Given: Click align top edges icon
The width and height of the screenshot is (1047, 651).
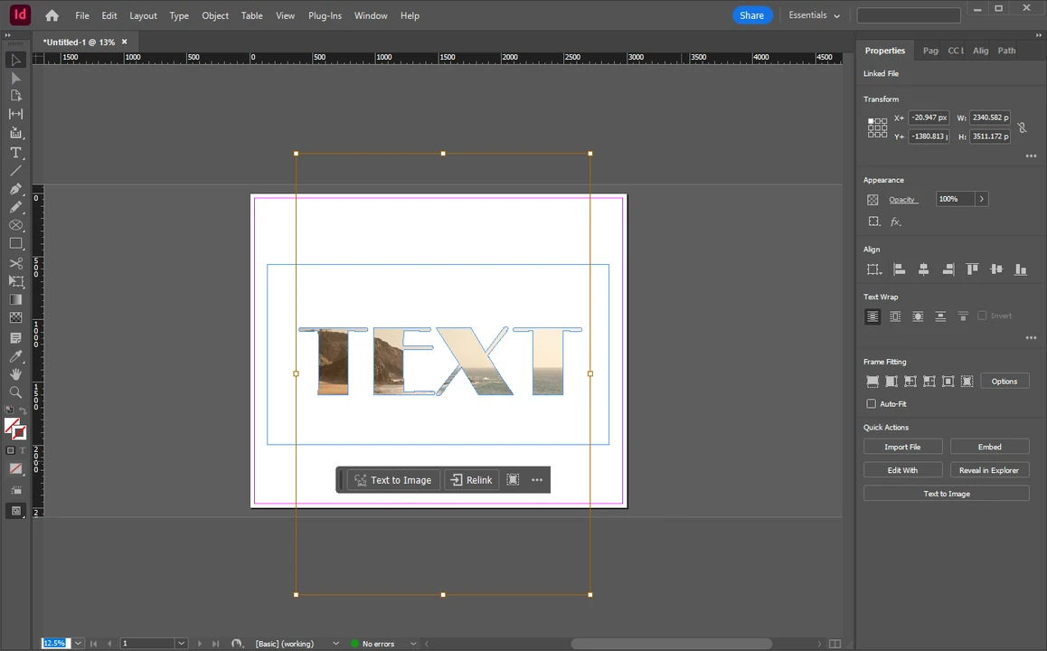Looking at the screenshot, I should coord(972,269).
